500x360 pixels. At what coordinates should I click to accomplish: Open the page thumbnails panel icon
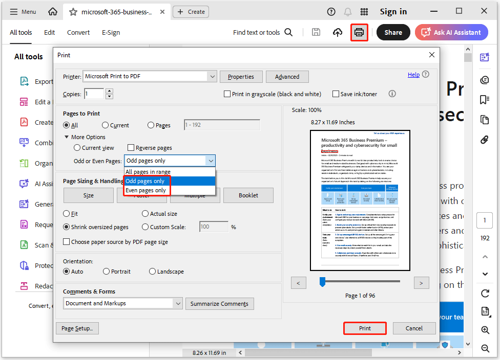(x=485, y=120)
